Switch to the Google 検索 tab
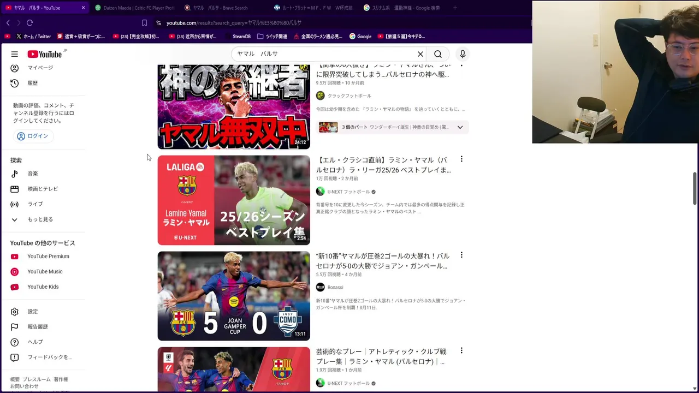699x393 pixels. point(404,8)
